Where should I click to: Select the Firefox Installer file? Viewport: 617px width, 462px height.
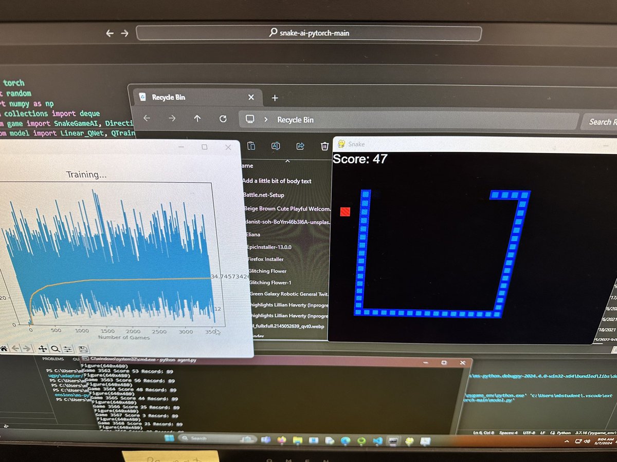(265, 259)
